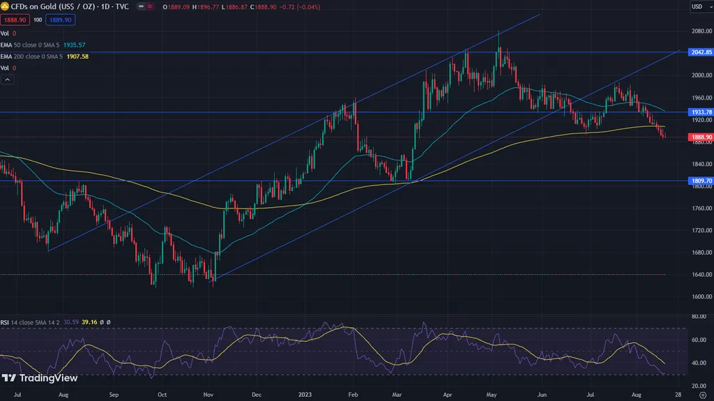Collapse the indicator legend with chevron
714x401 pixels.
coord(8,80)
